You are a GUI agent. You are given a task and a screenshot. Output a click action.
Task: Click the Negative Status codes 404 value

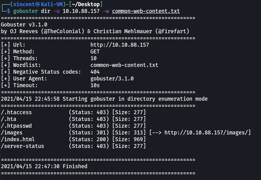(x=95, y=72)
